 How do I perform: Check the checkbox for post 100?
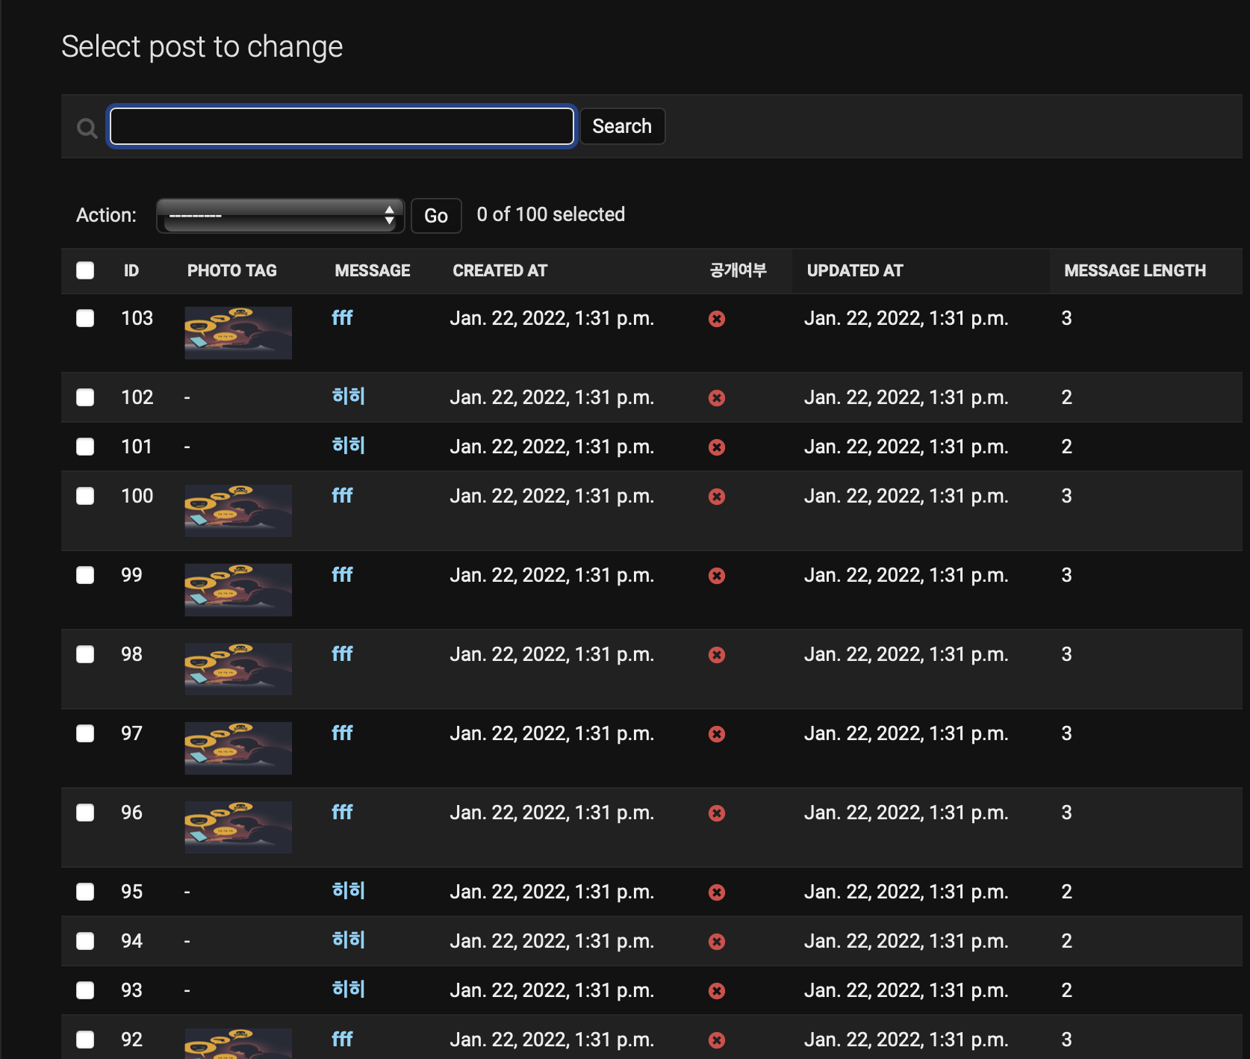(85, 496)
